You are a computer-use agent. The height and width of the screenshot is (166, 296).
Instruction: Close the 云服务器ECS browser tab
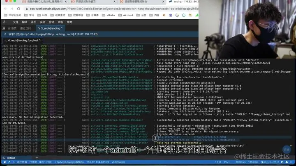click(66, 2)
